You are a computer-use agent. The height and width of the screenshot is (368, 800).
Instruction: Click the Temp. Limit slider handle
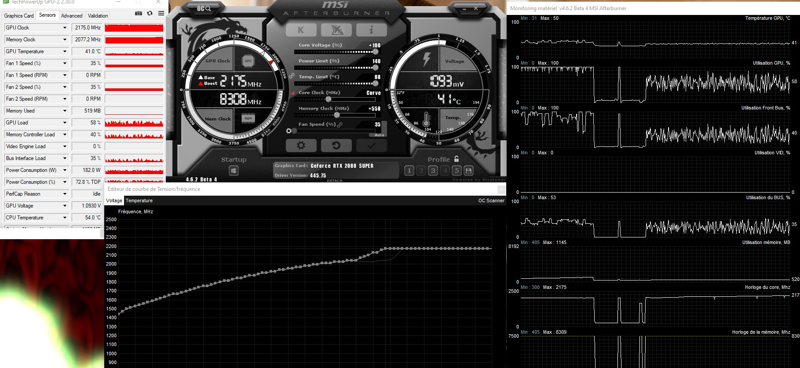tap(375, 84)
